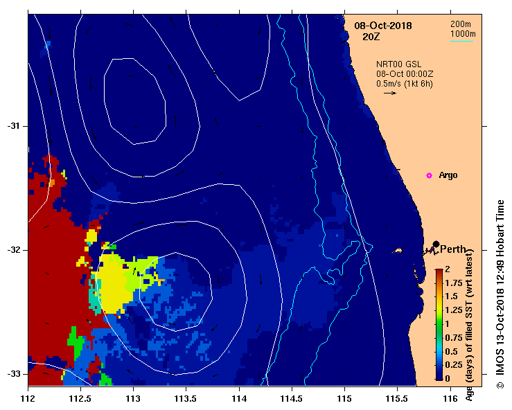
Task: Click the longitude axis label '114'
Action: (x=239, y=399)
